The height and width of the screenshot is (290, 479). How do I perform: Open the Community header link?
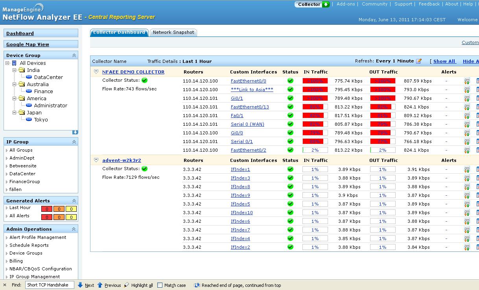(x=374, y=4)
